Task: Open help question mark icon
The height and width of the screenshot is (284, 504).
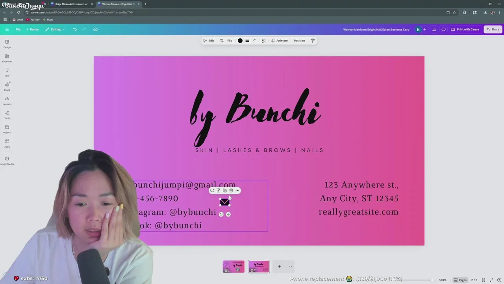Action: 499,280
